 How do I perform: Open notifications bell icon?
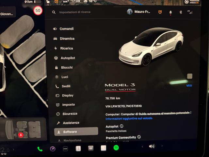[170, 12]
